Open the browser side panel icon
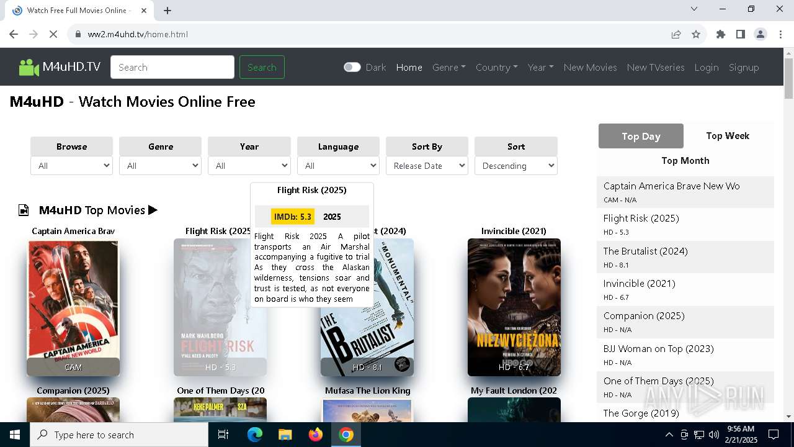The image size is (794, 447). [741, 34]
